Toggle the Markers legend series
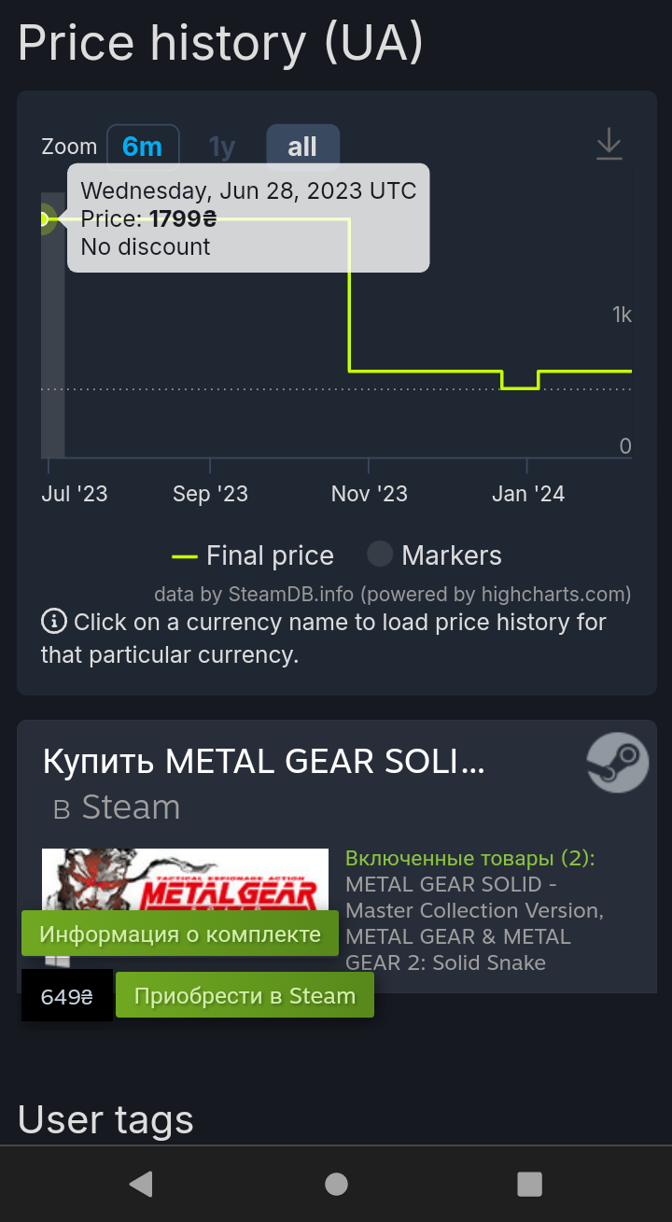The image size is (672, 1222). pos(434,555)
